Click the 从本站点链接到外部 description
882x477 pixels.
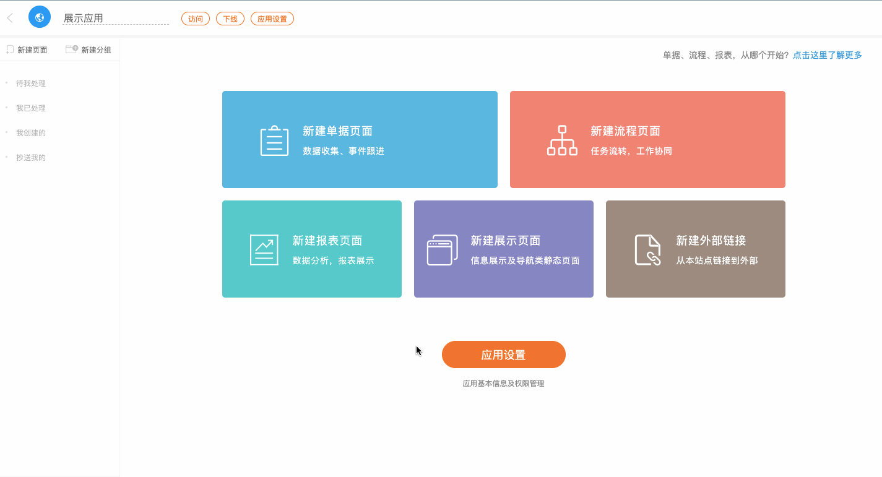[x=717, y=260]
